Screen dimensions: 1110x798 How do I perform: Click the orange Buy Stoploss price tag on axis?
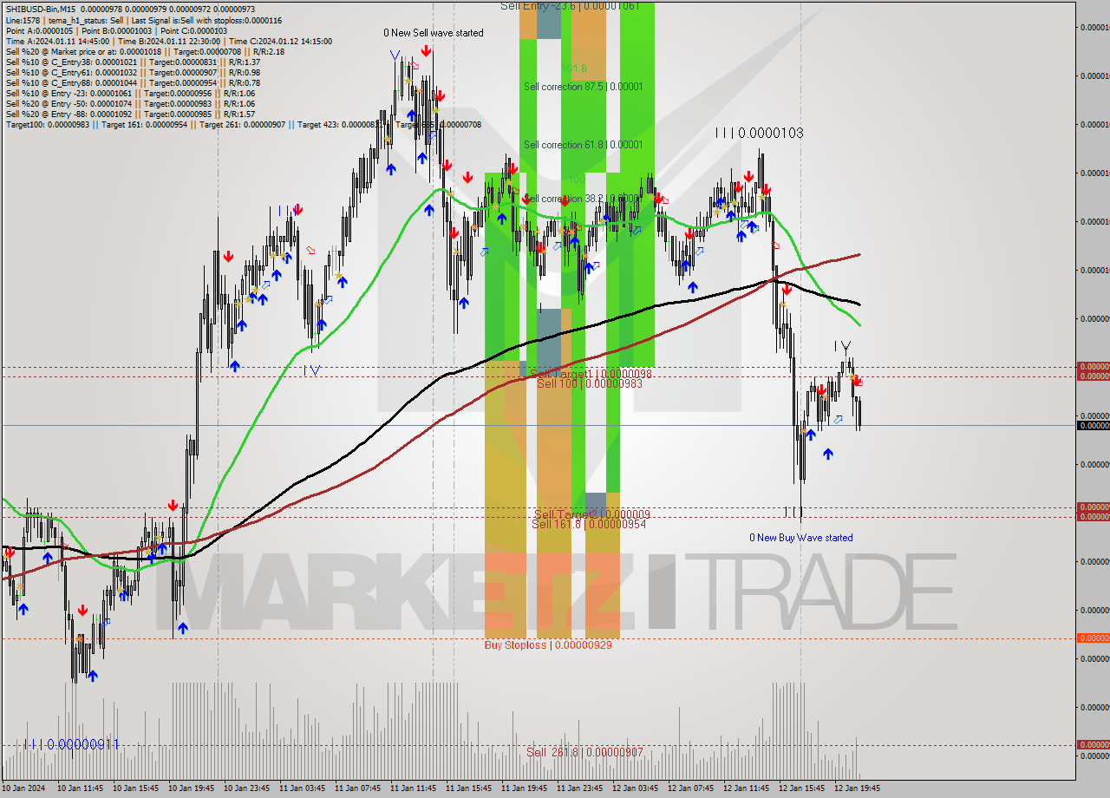click(1093, 638)
